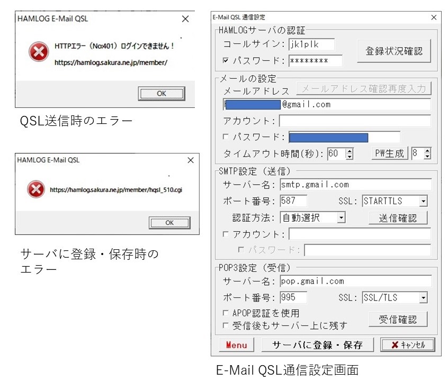Click the キャンセル button with X icon

click(408, 345)
